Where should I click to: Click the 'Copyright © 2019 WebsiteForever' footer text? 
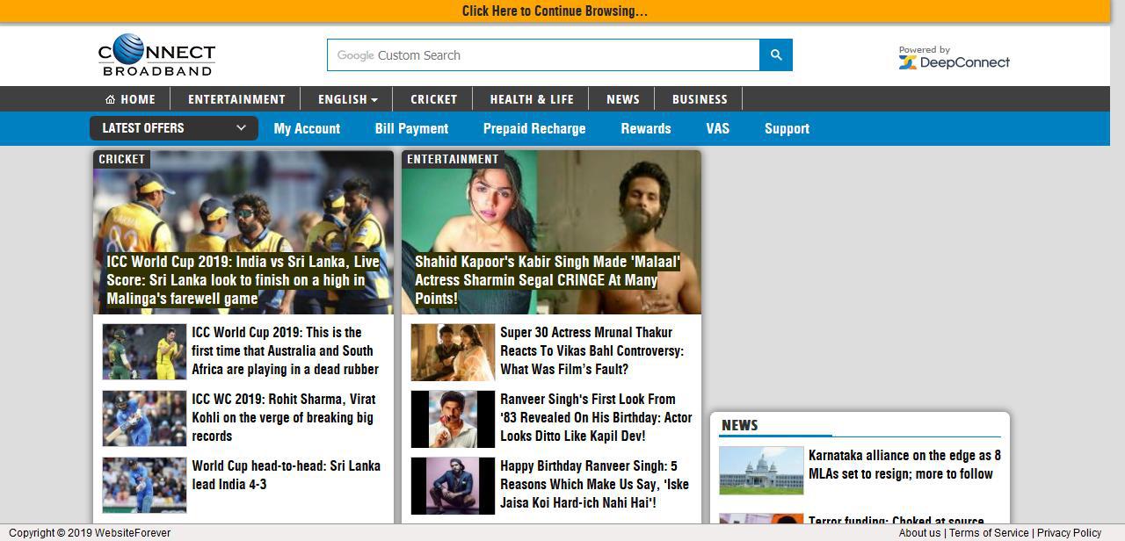click(x=90, y=533)
